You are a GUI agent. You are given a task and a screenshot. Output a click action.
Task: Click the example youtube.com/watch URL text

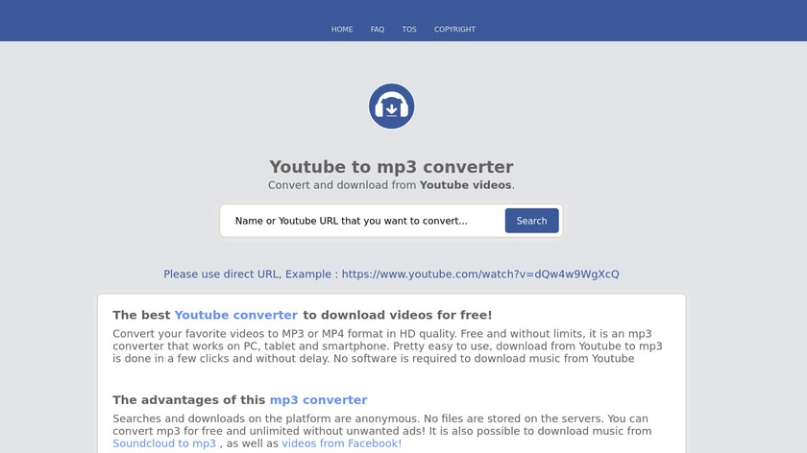[480, 274]
